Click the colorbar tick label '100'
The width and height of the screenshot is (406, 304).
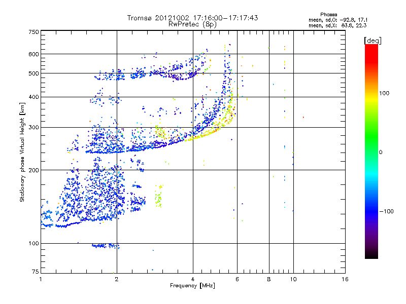[x=384, y=93]
